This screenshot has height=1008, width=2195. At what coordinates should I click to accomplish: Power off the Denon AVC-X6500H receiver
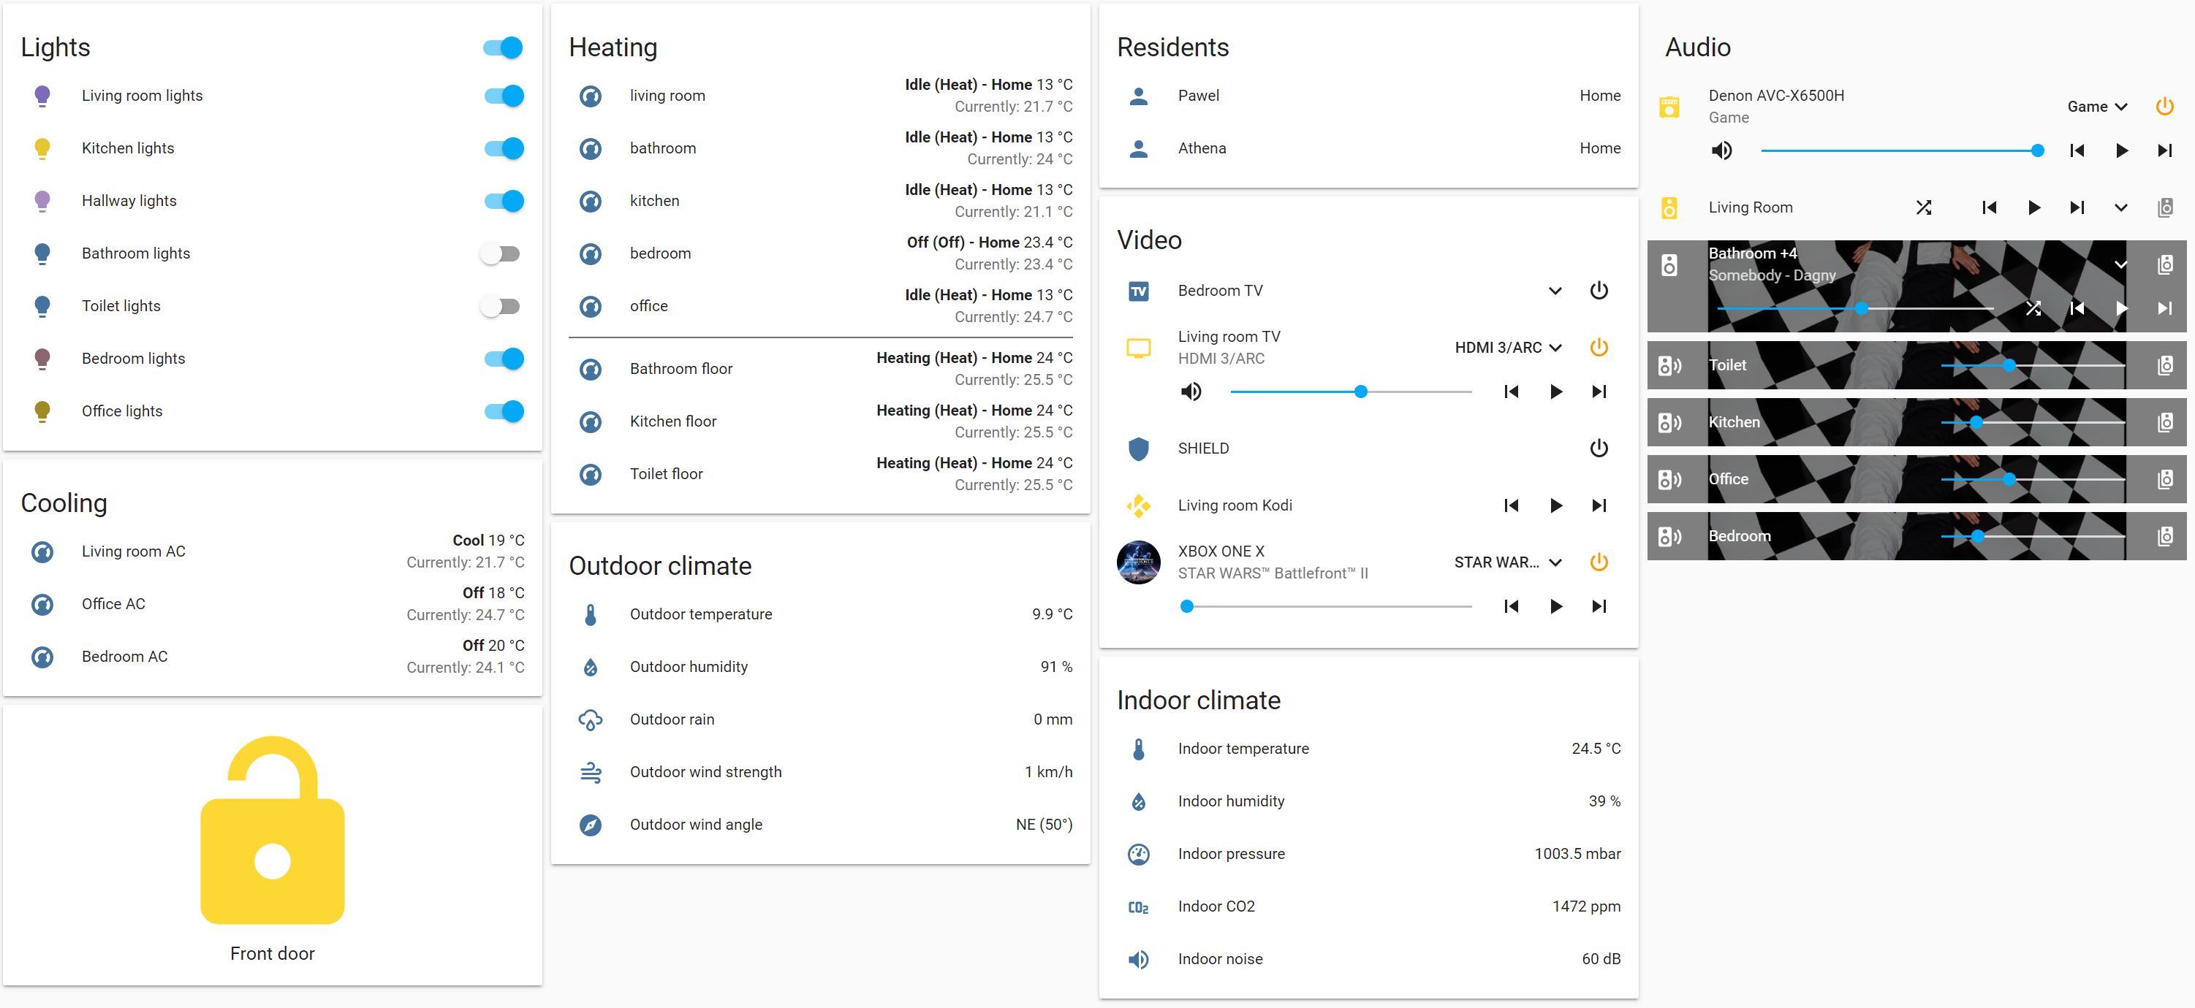tap(2164, 107)
